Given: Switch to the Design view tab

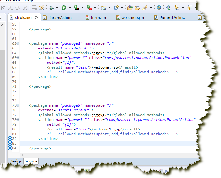Looking at the screenshot, I should click(x=16, y=161).
